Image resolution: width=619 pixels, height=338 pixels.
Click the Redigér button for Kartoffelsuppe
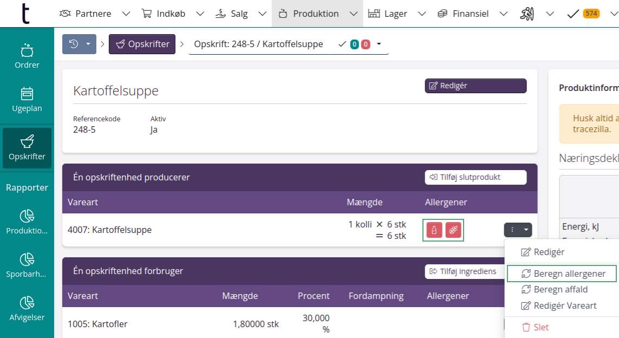[475, 86]
